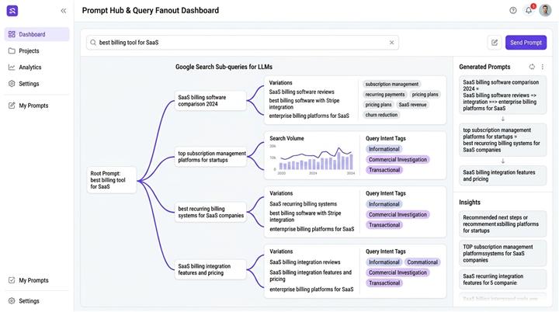Select 'SaaS billing integration features and pricing' node
This screenshot has height=312, width=559.
[210, 269]
